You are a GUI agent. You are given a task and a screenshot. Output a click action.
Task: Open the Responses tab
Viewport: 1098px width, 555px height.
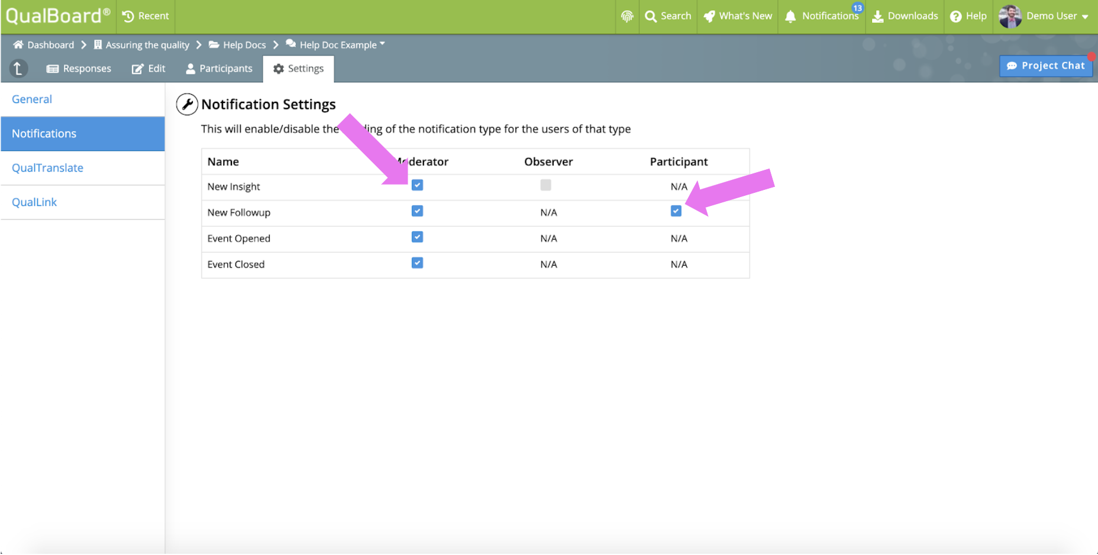pyautogui.click(x=79, y=69)
